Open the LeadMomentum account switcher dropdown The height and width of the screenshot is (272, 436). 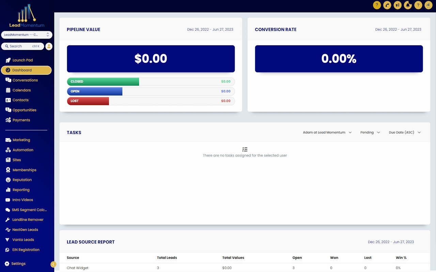pyautogui.click(x=27, y=35)
